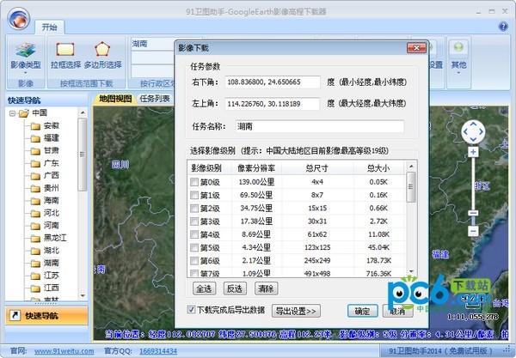Uncheck 下载完成后导出数据 checkbox
516x358 pixels.
pos(191,309)
